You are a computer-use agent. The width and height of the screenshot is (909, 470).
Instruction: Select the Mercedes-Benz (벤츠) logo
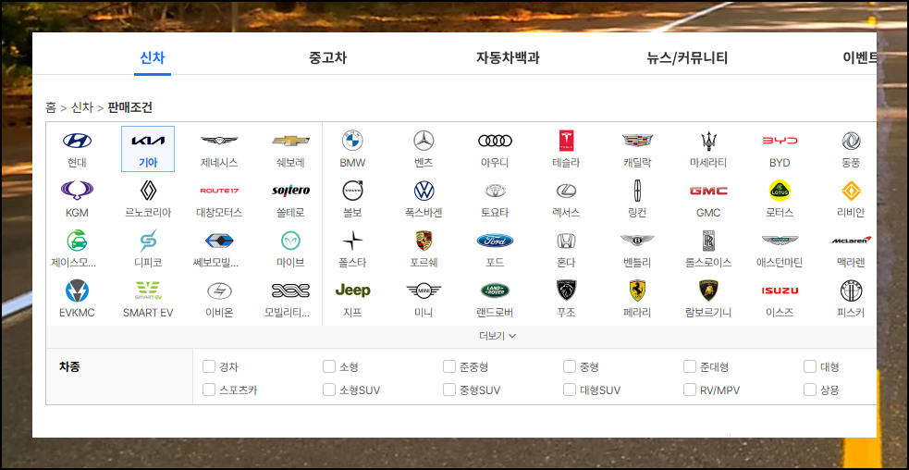coord(424,141)
